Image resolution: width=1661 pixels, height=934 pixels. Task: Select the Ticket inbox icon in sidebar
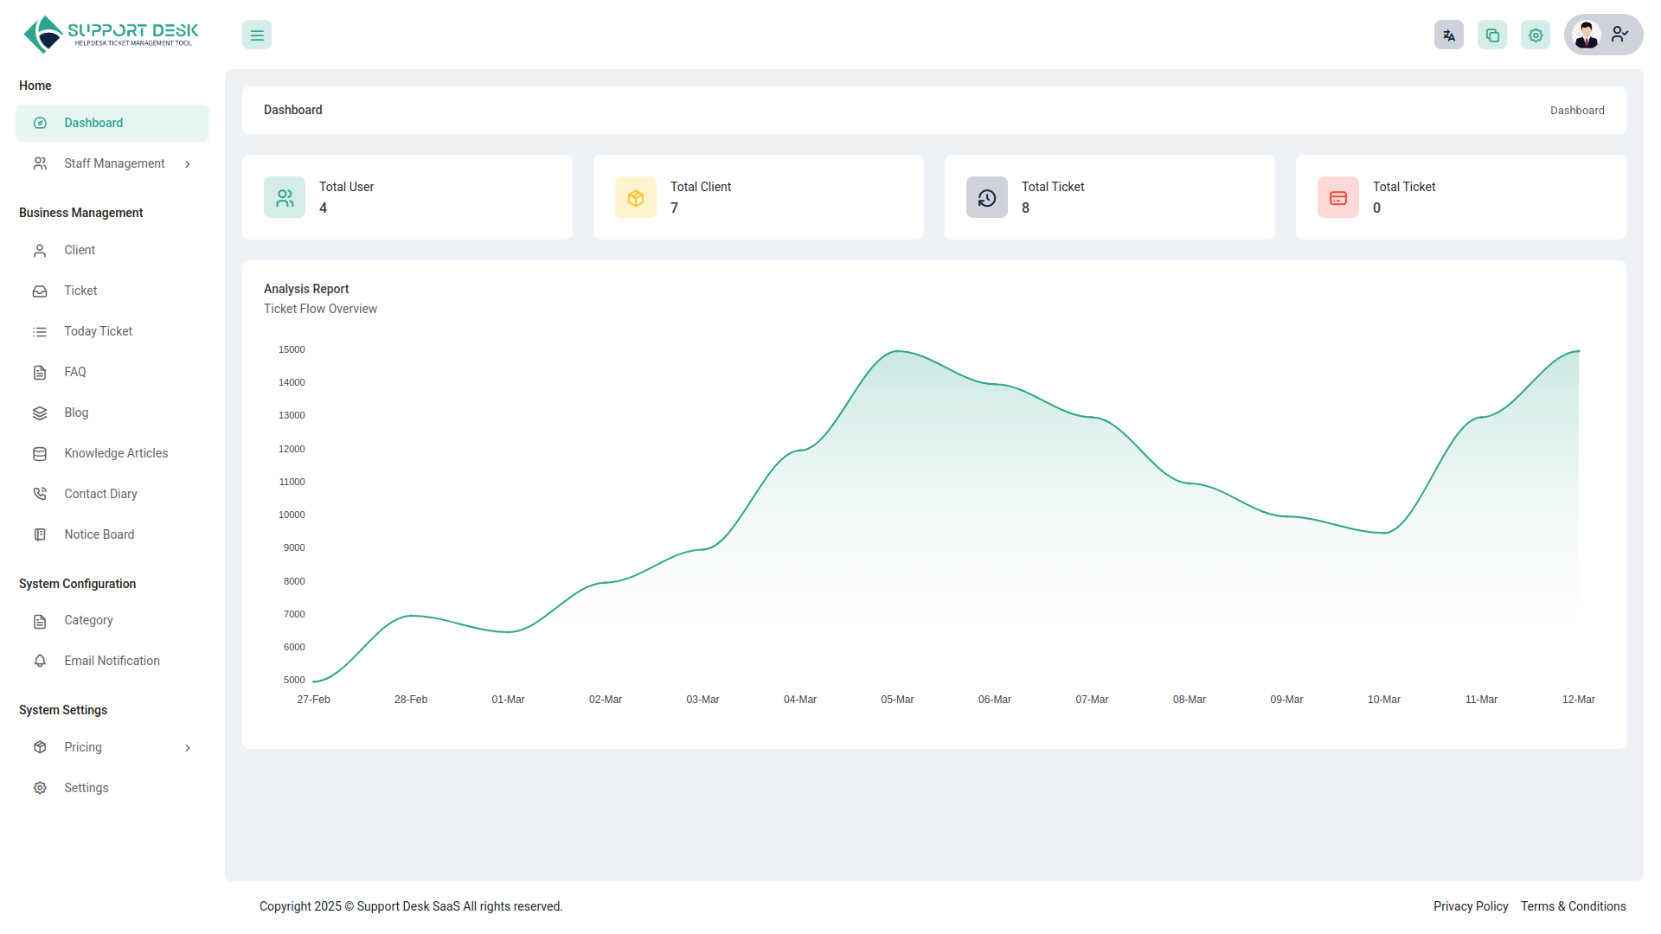[x=40, y=291]
